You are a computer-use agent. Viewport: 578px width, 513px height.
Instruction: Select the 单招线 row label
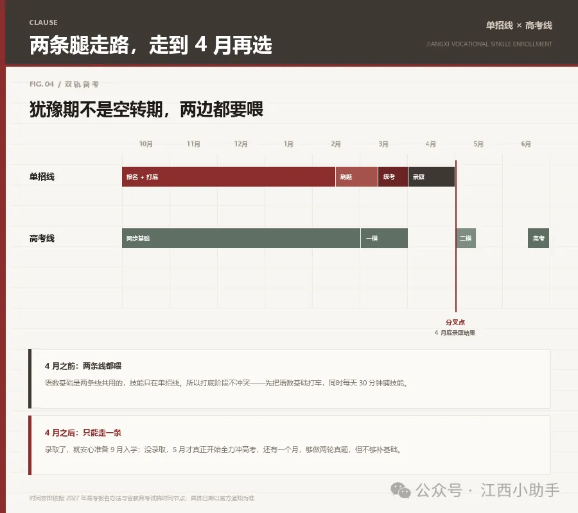point(42,176)
